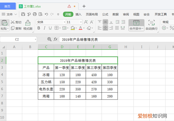Increase font size with larger A
The width and height of the screenshot is (174, 121).
point(86,22)
